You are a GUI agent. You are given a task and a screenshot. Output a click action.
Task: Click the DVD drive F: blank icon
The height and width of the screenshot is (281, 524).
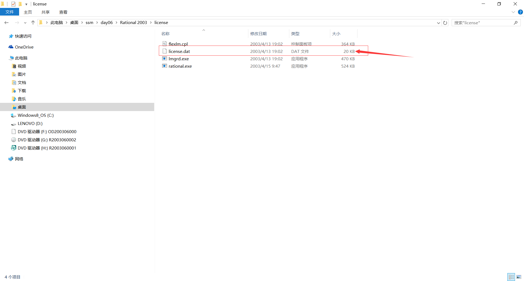[x=14, y=131]
